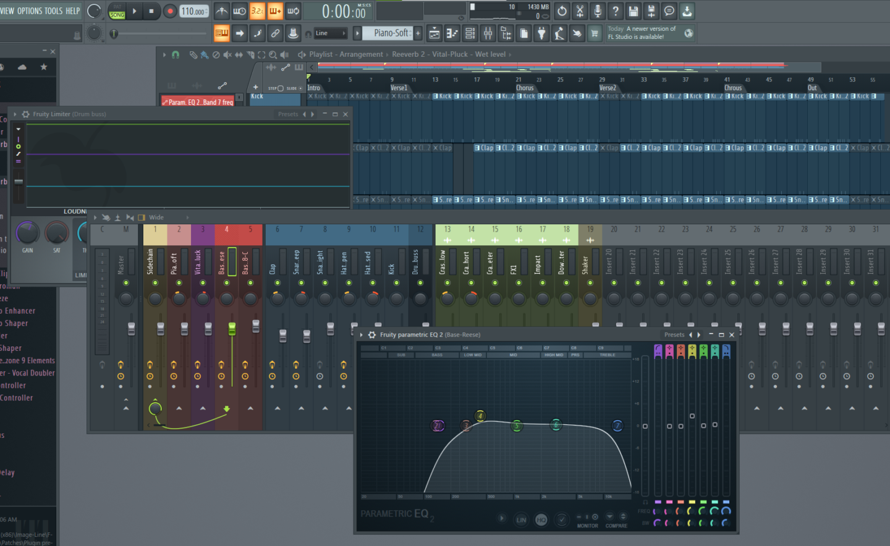Open the Wide mixer layout dropdown
The height and width of the screenshot is (546, 890).
pyautogui.click(x=156, y=217)
